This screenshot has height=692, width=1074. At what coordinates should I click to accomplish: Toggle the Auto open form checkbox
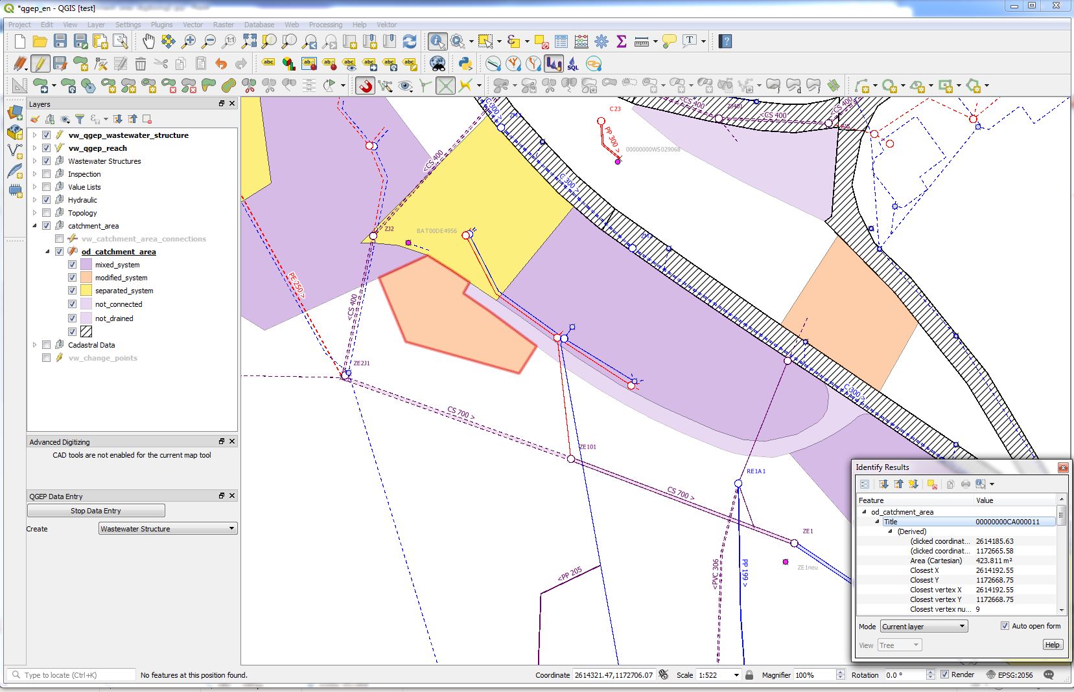point(1005,626)
